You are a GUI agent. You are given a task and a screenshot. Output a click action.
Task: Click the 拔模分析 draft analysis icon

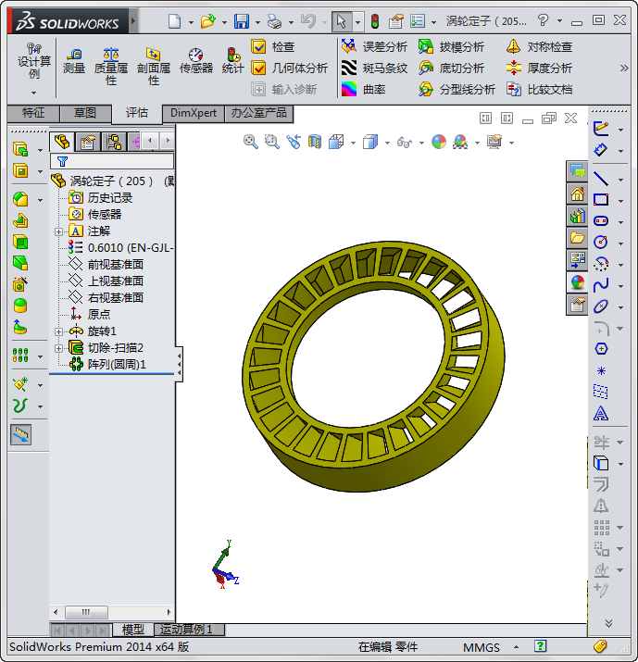click(x=426, y=46)
